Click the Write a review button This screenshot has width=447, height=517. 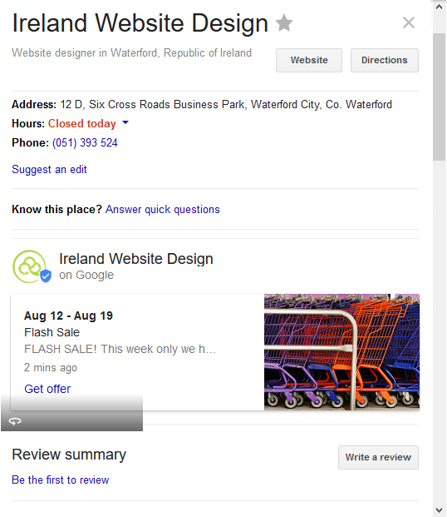point(378,457)
